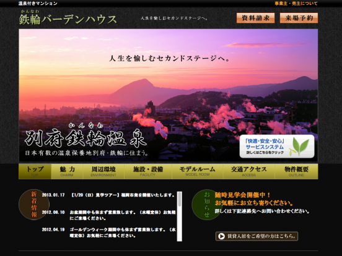
Task: Go to the 魅力 CHARM tab
Action: pyautogui.click(x=67, y=171)
